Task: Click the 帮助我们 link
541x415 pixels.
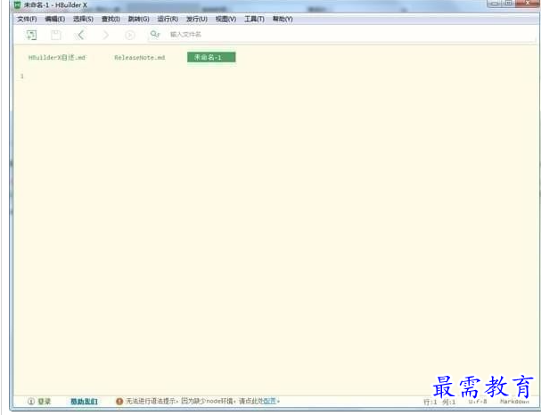Action: [84, 402]
